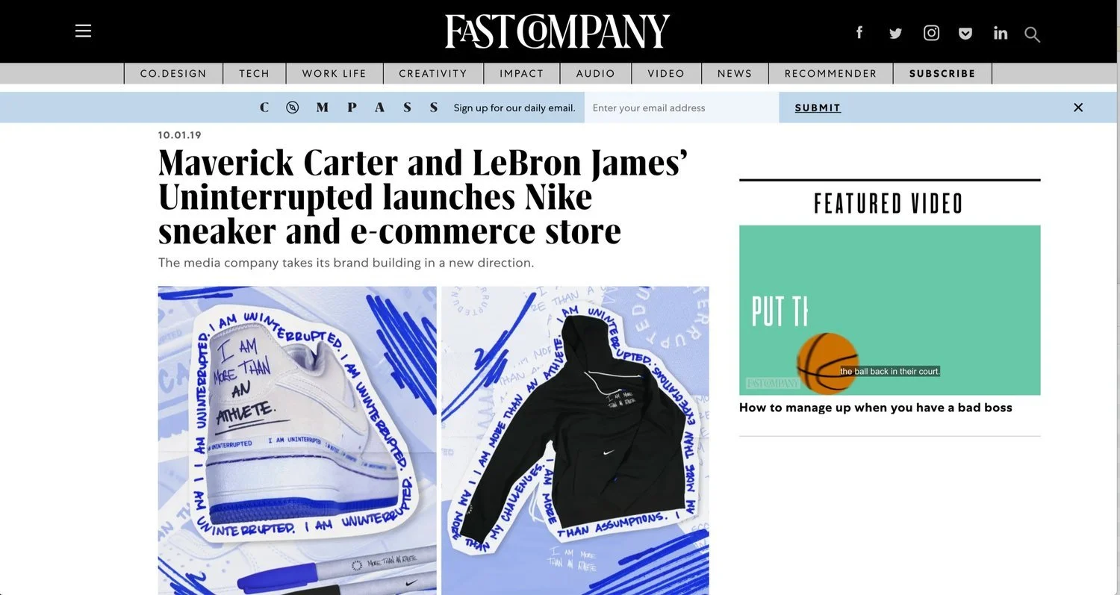Image resolution: width=1120 pixels, height=595 pixels.
Task: Open the TECH section
Action: coord(255,73)
